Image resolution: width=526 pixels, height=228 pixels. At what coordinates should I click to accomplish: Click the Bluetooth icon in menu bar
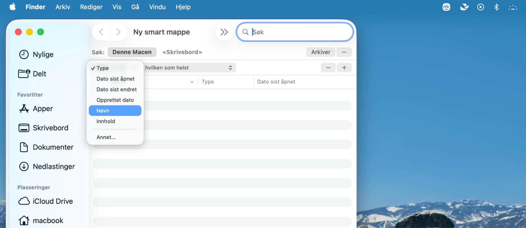496,7
